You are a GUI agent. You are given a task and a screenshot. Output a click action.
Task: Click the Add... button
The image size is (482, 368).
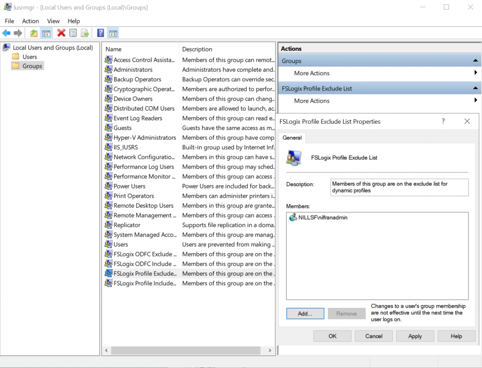coord(305,313)
